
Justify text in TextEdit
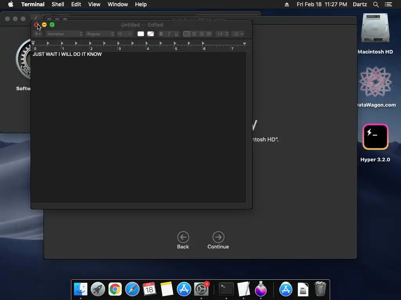[209, 34]
